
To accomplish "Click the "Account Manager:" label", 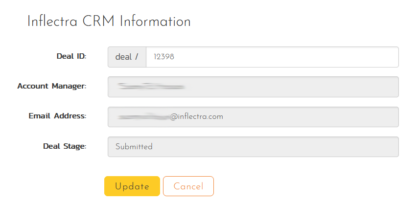I will click(52, 86).
